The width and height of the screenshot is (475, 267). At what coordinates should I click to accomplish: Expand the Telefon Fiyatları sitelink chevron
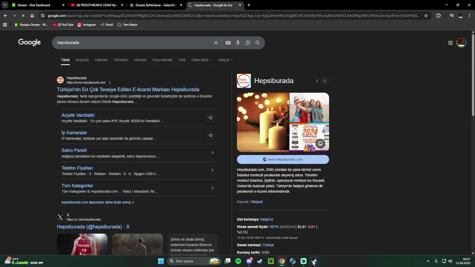coord(212,170)
